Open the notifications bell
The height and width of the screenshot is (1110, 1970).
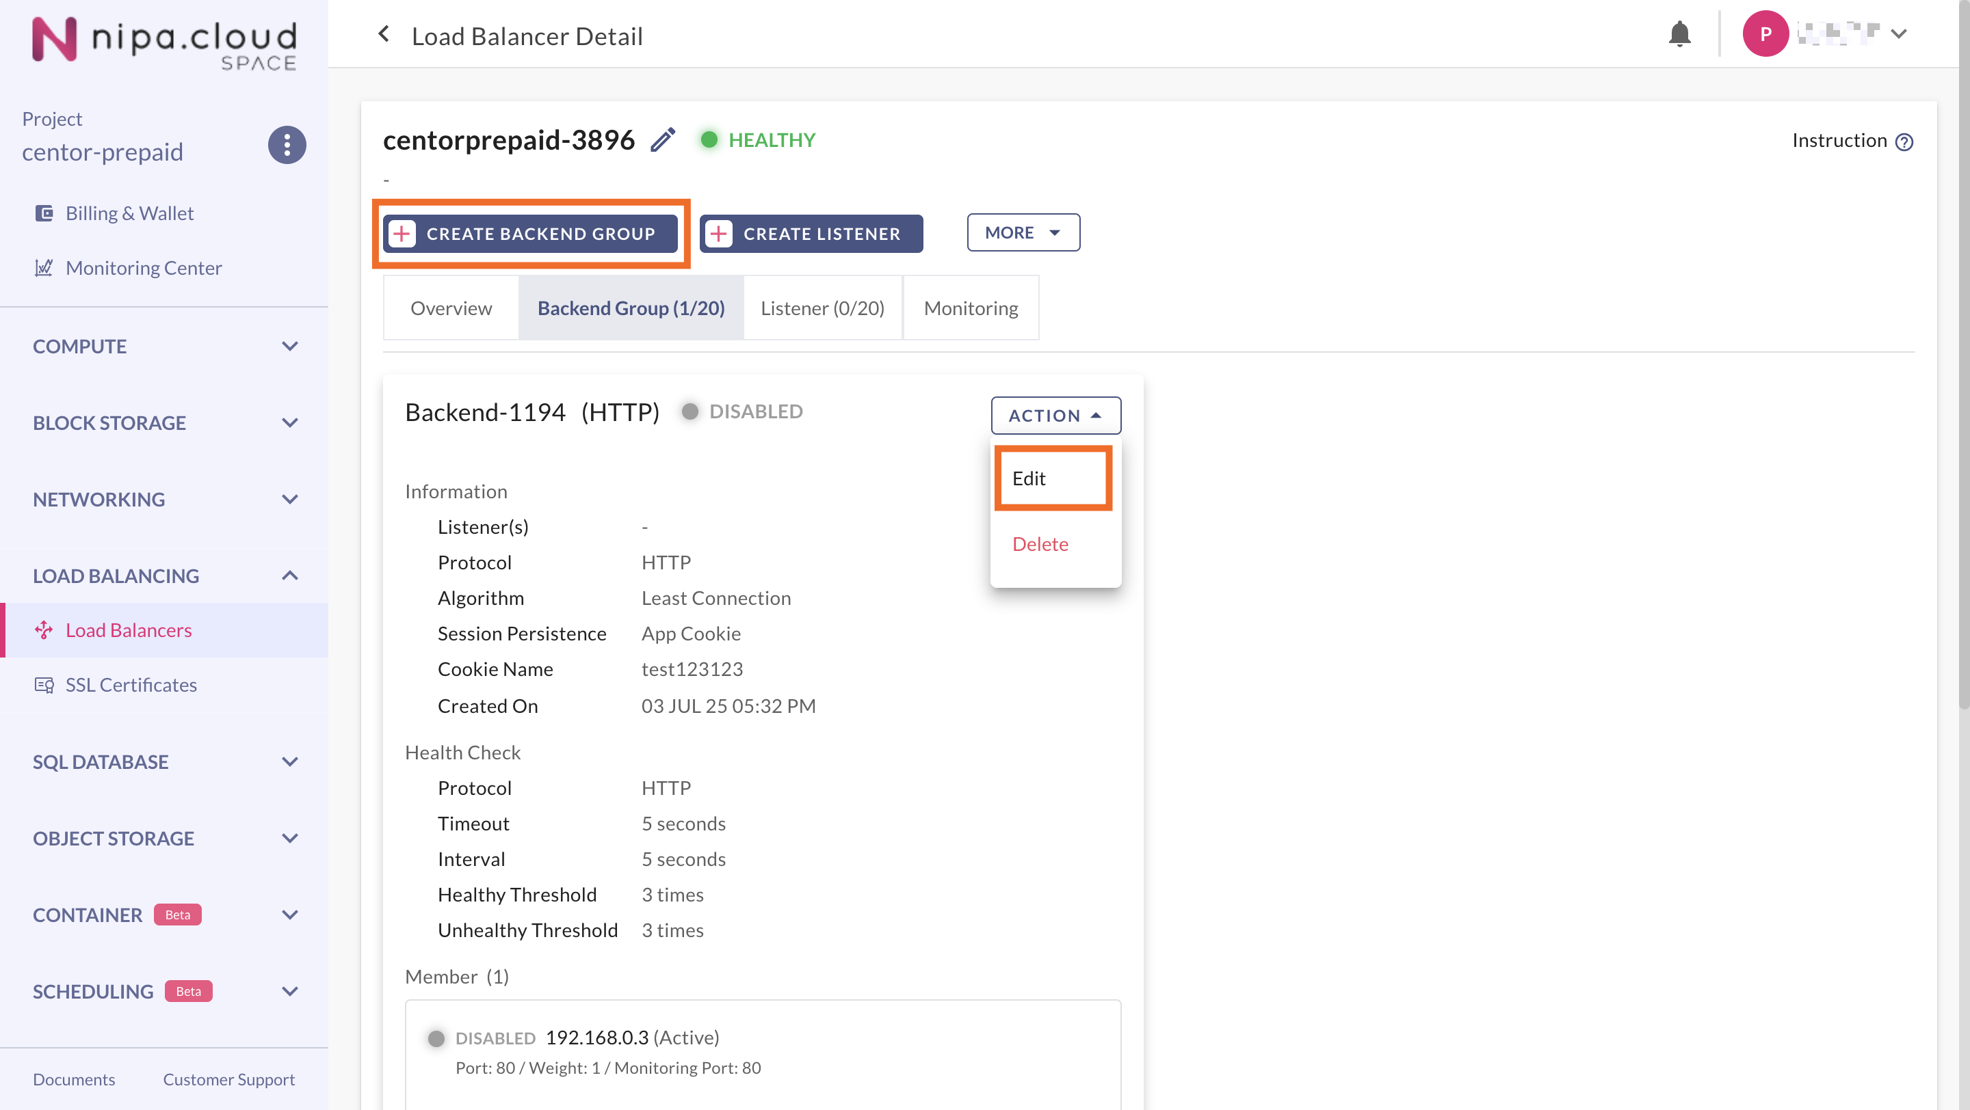[1679, 34]
